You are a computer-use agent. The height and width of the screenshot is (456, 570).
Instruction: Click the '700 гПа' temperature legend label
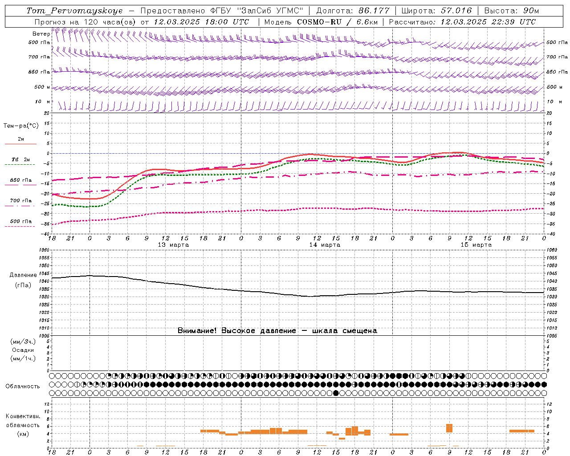(21, 201)
